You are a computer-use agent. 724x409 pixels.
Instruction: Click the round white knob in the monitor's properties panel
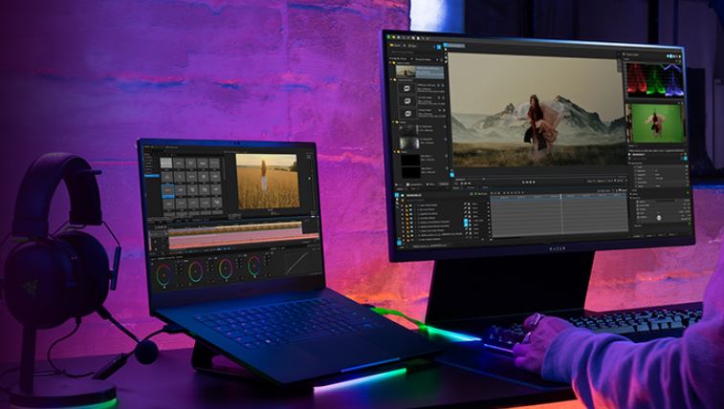pyautogui.click(x=659, y=218)
